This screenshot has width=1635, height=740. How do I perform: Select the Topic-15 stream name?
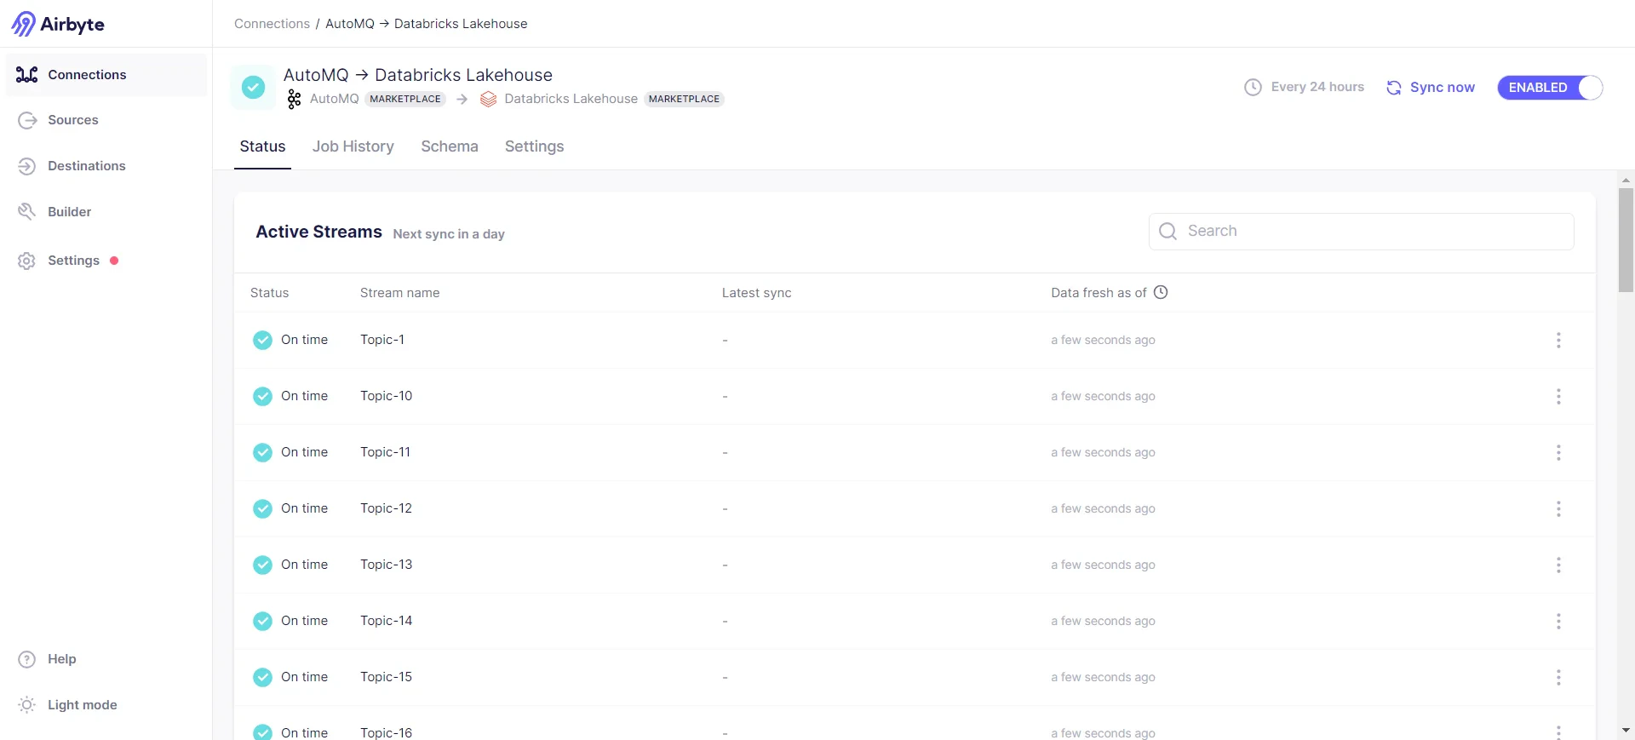386,677
